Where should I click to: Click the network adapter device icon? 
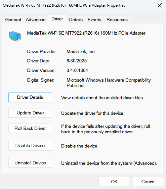[x=15, y=36]
